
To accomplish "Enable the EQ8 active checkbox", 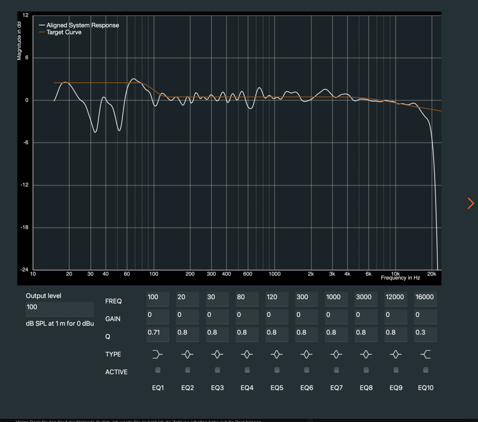I will coord(366,370).
